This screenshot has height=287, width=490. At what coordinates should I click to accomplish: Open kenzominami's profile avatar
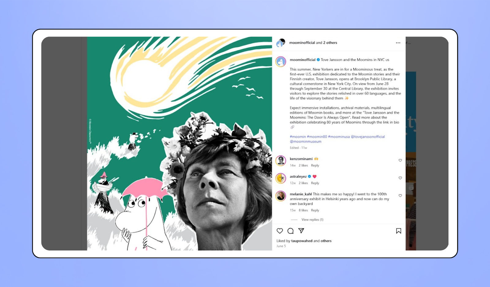point(281,161)
